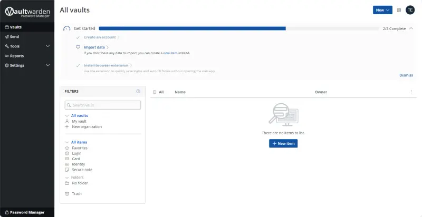Click the TE account avatar

click(410, 10)
